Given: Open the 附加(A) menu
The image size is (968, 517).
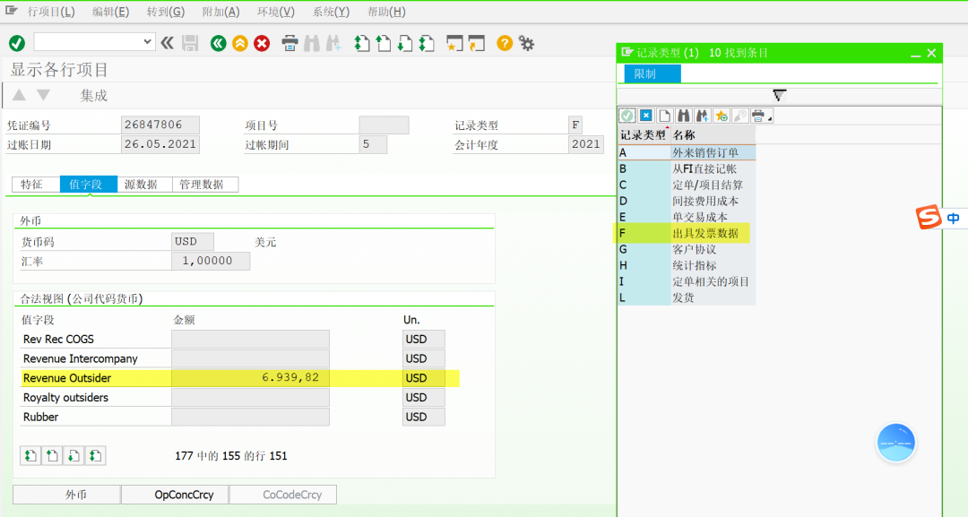Looking at the screenshot, I should pos(220,12).
